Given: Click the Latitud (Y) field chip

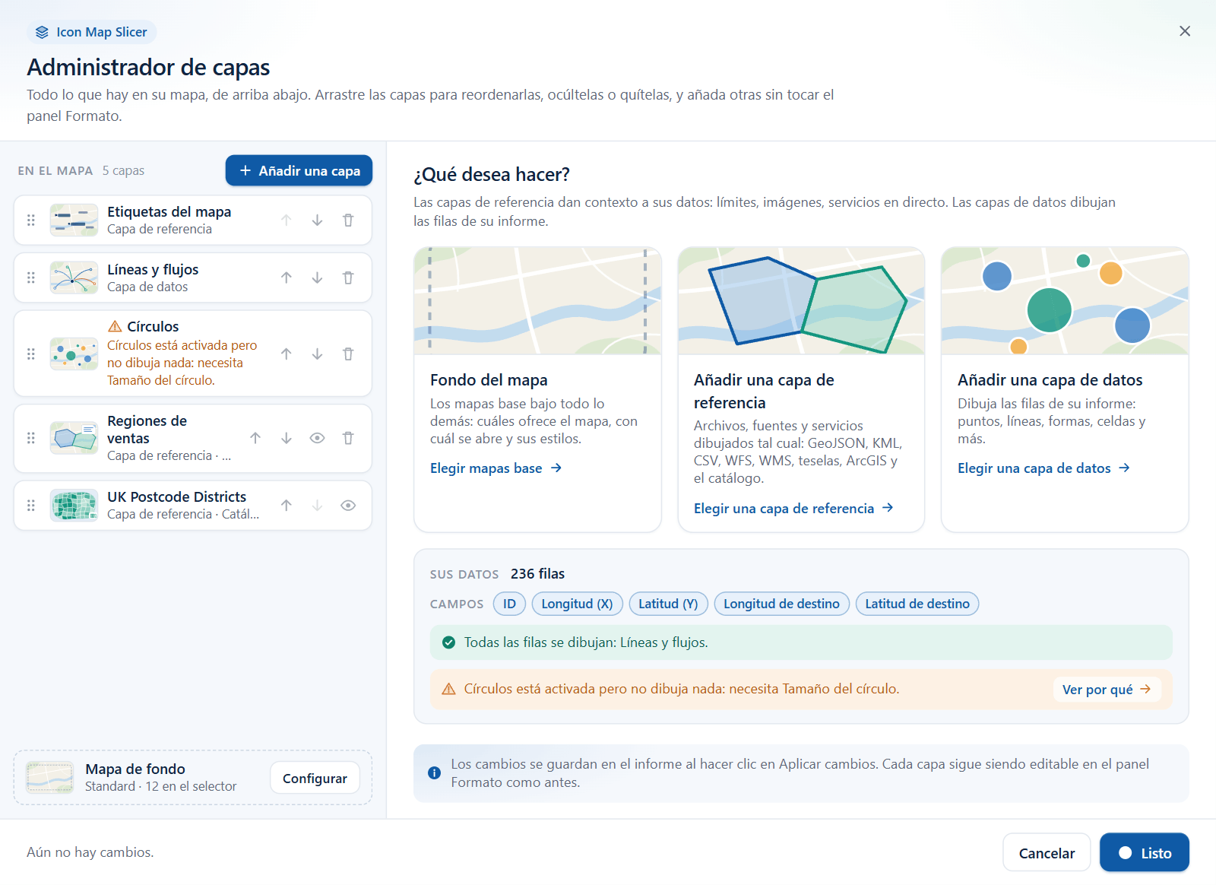Looking at the screenshot, I should (668, 604).
